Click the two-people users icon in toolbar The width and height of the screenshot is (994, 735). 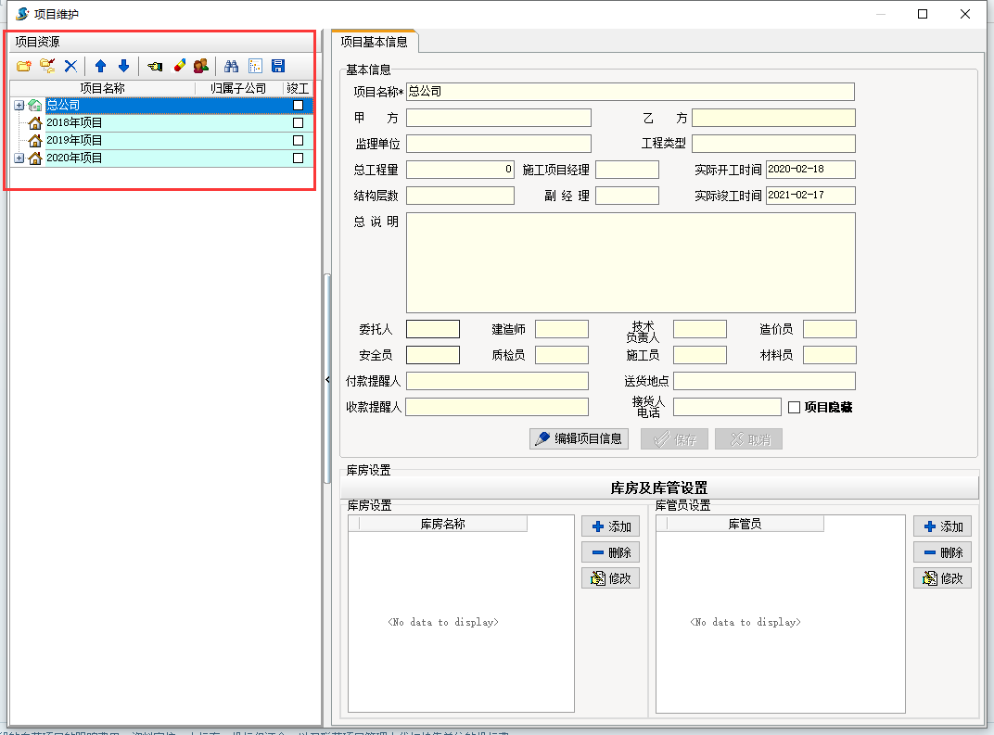pos(201,66)
